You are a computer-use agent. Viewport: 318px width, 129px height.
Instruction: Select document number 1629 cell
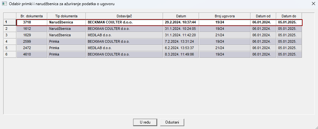pos(32,35)
